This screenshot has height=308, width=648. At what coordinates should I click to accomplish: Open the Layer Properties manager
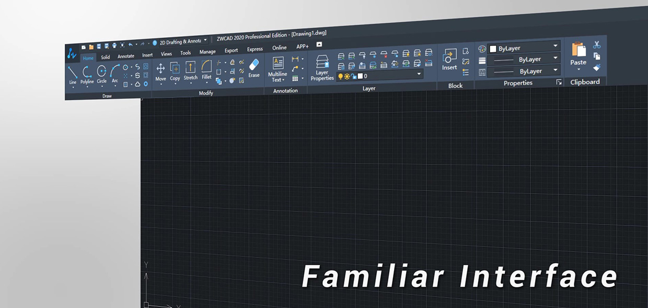click(322, 68)
